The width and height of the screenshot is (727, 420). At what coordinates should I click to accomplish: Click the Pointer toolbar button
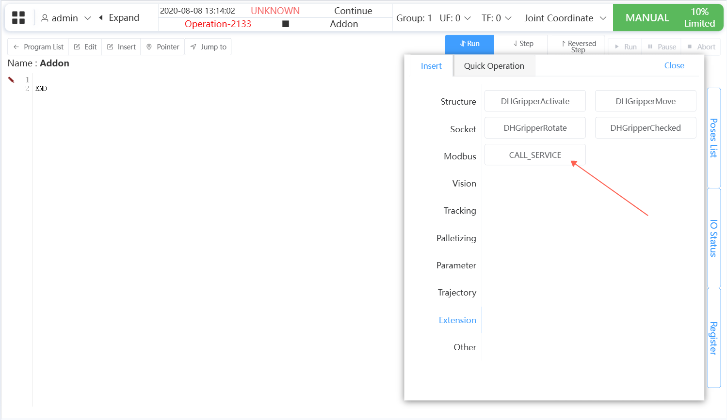[163, 47]
